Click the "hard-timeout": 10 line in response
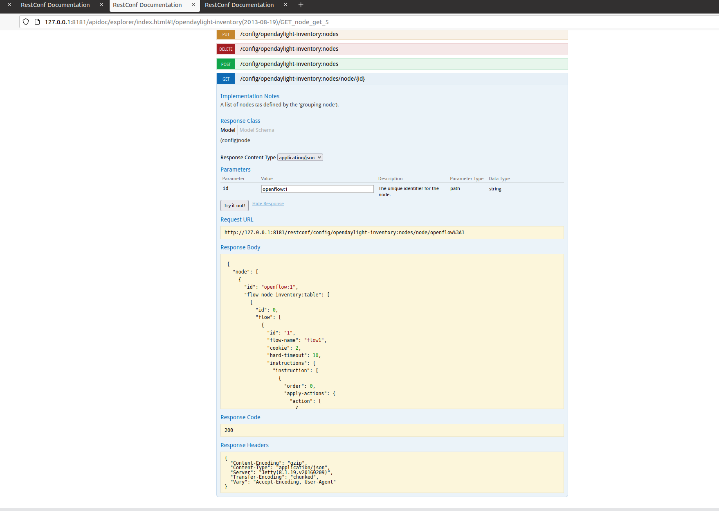The width and height of the screenshot is (719, 511). 294,355
